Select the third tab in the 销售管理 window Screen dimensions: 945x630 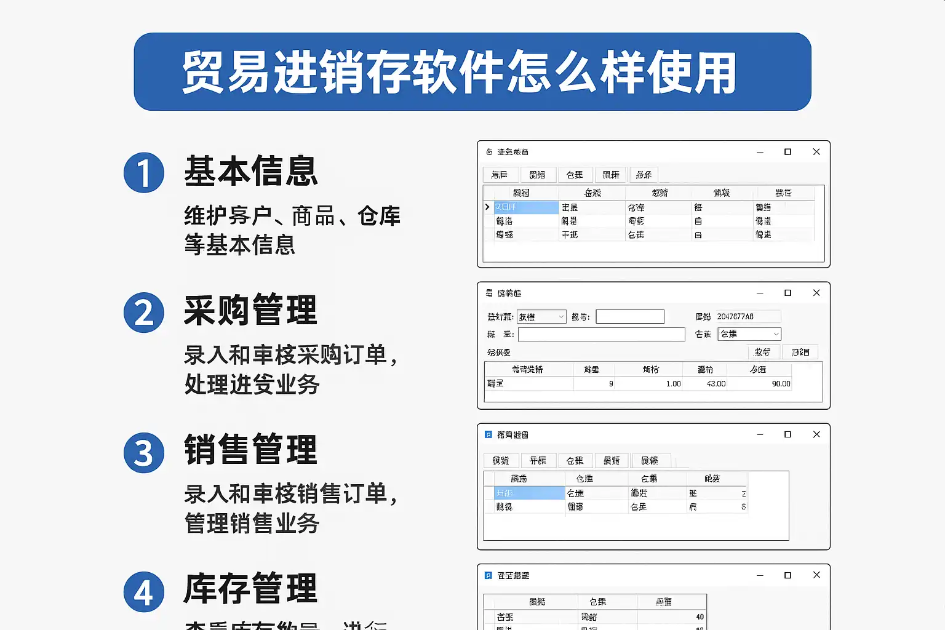click(575, 460)
